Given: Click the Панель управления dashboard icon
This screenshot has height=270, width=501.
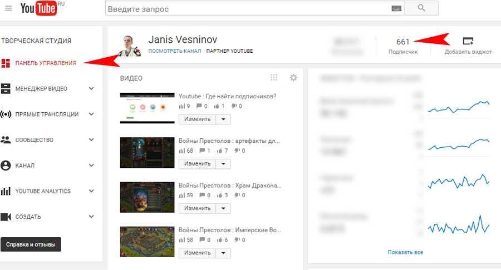Looking at the screenshot, I should (x=6, y=63).
